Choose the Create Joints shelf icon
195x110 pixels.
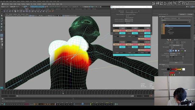[x=7, y=11]
